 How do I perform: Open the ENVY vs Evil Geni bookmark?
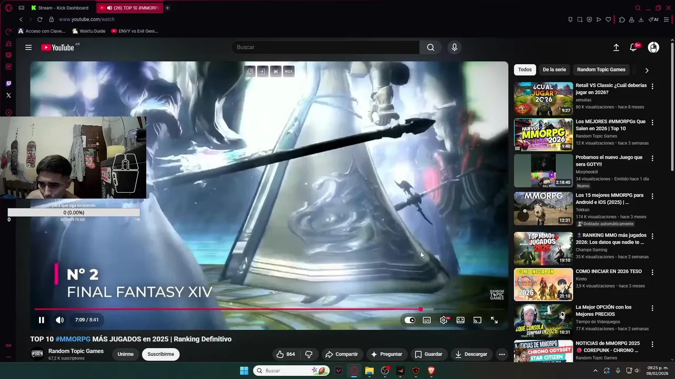click(134, 31)
